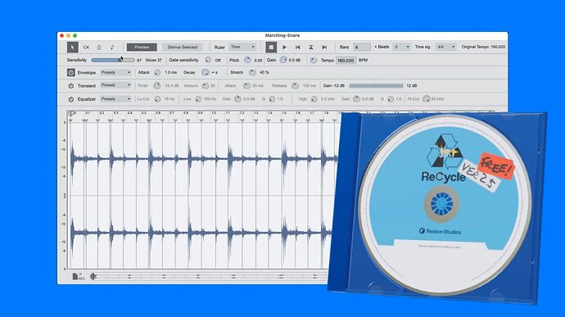
Task: Select the arrow pointer tool
Action: [72, 47]
